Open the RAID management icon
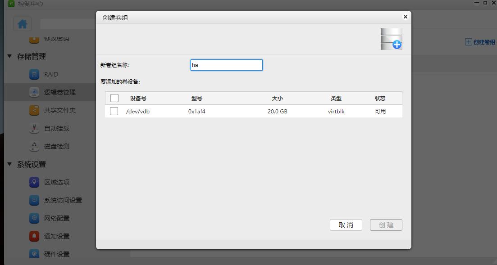 (x=34, y=74)
